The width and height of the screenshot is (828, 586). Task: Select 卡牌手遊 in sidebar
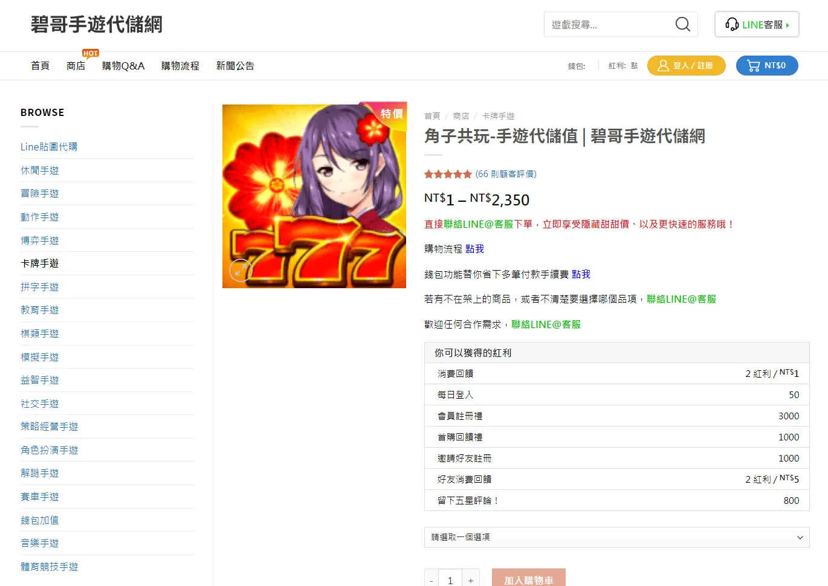click(x=40, y=263)
